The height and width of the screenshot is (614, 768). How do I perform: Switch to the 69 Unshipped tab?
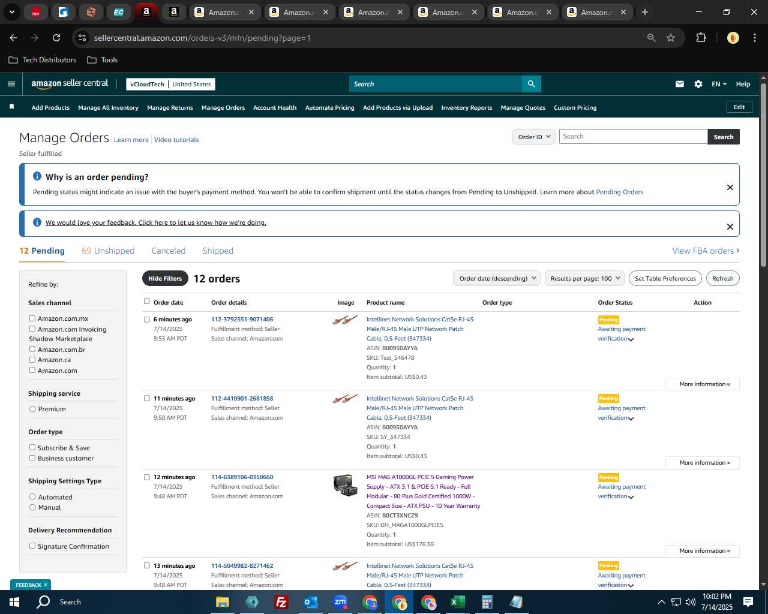click(x=108, y=251)
